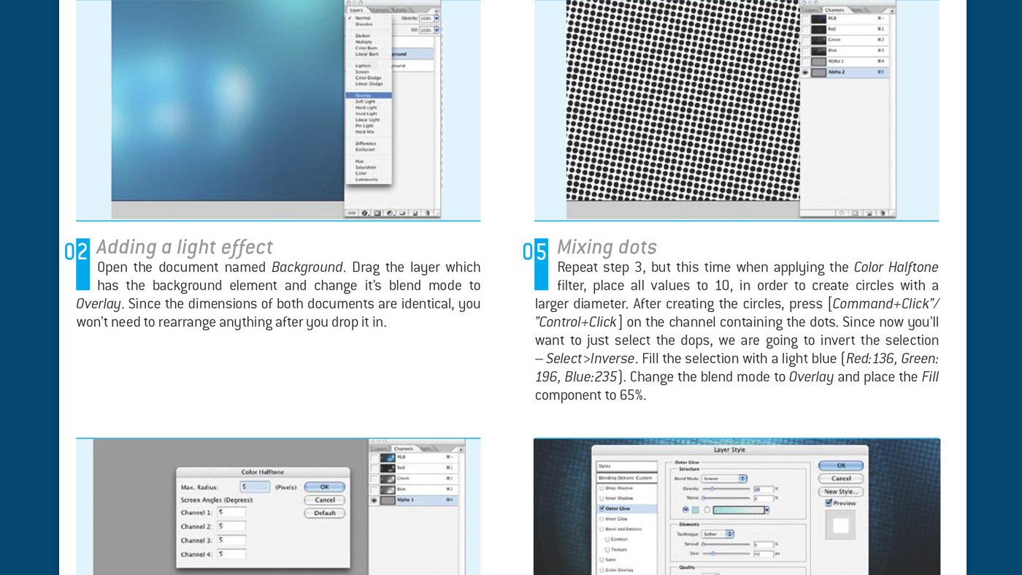The height and width of the screenshot is (575, 1022).
Task: Click new adjustment layer icon in Layers panel footer
Action: [390, 213]
